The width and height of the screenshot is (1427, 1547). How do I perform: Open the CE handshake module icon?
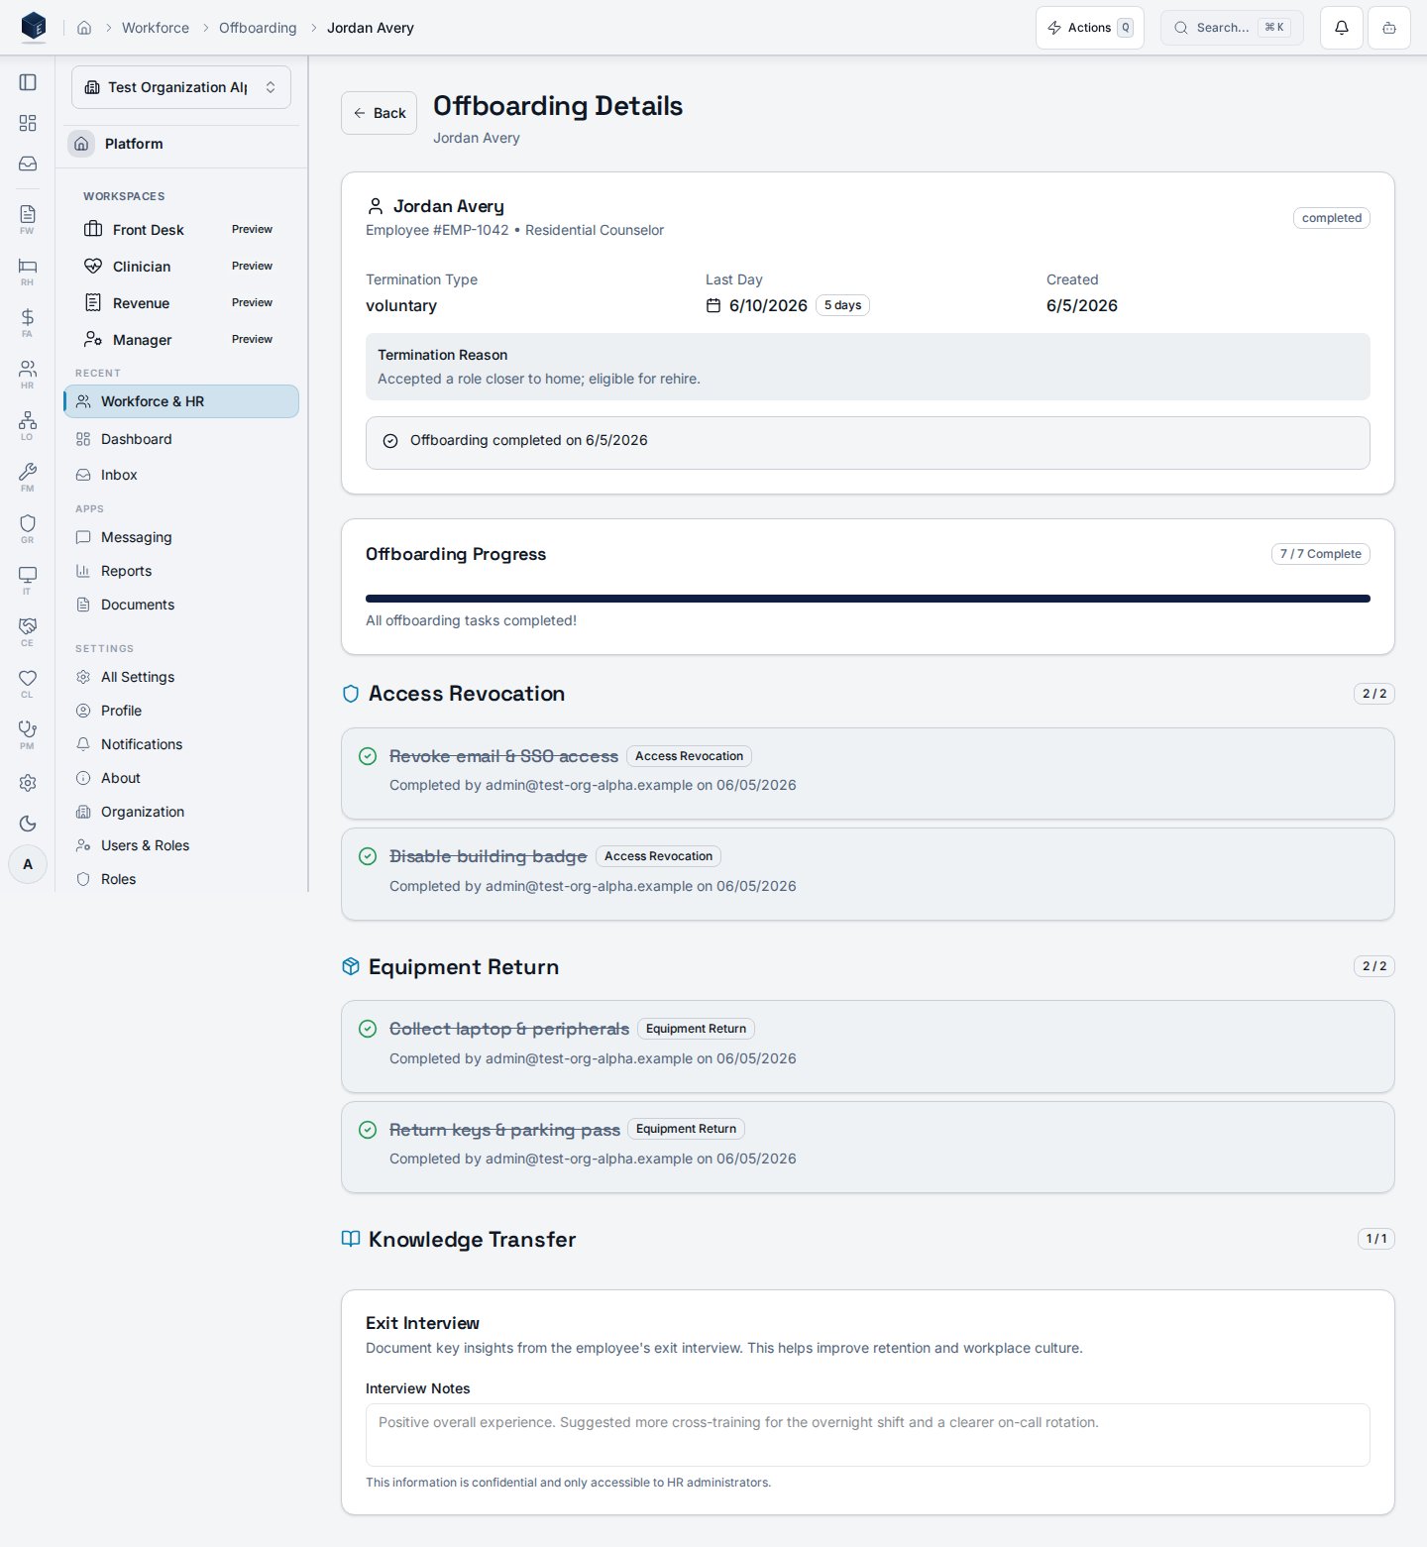tap(28, 631)
